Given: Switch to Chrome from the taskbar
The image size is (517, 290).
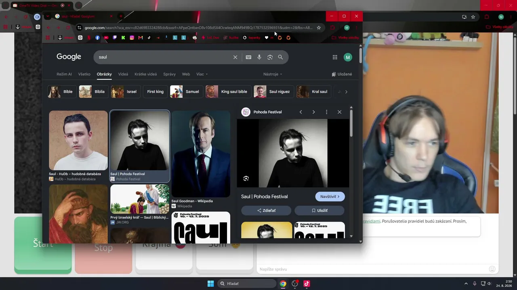Looking at the screenshot, I should tap(283, 284).
